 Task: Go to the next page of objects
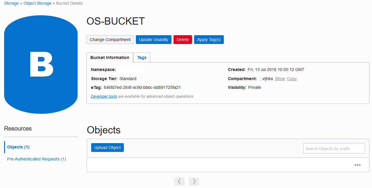194,182
